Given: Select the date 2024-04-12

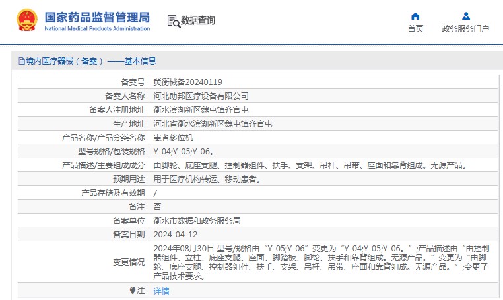Looking at the screenshot, I should click(175, 235).
